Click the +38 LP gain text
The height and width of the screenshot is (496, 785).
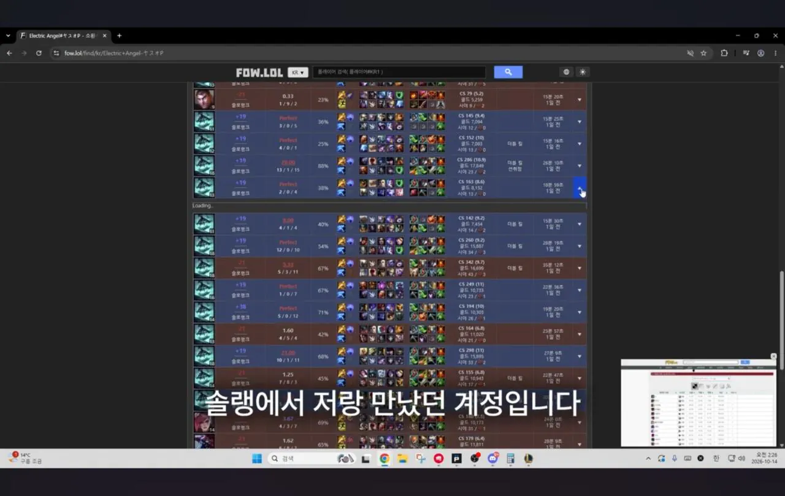coord(240,308)
